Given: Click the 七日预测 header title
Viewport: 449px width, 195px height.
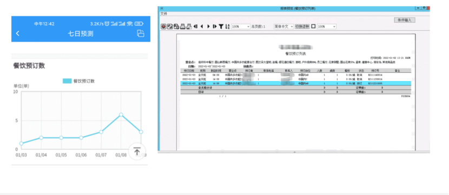Looking at the screenshot, I should coord(81,33).
